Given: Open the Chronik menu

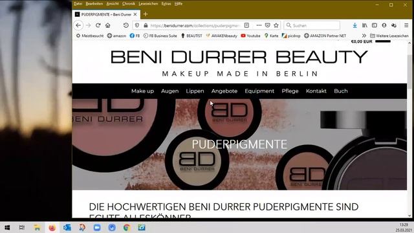Looking at the screenshot, I should click(x=129, y=4).
